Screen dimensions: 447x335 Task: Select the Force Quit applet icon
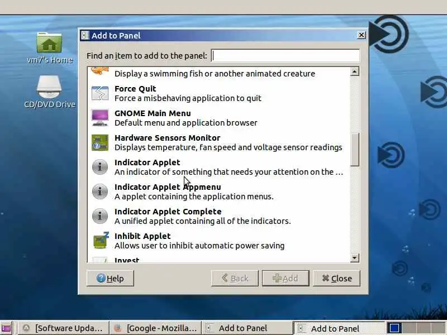[100, 93]
